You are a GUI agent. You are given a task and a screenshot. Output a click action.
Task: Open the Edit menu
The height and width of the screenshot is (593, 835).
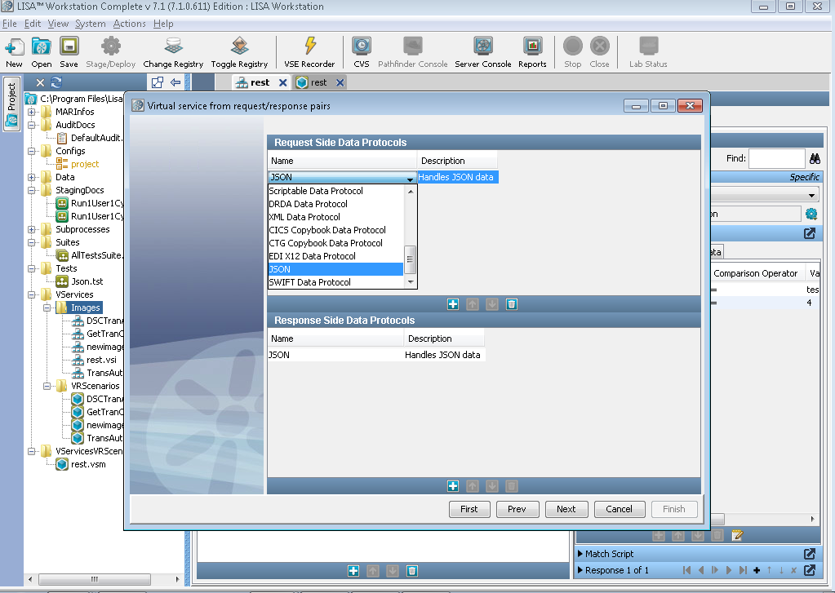click(33, 24)
